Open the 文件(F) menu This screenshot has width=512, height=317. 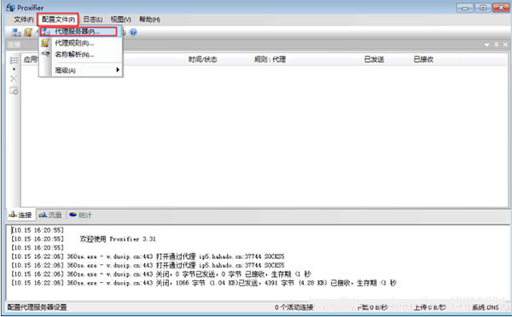tap(24, 20)
